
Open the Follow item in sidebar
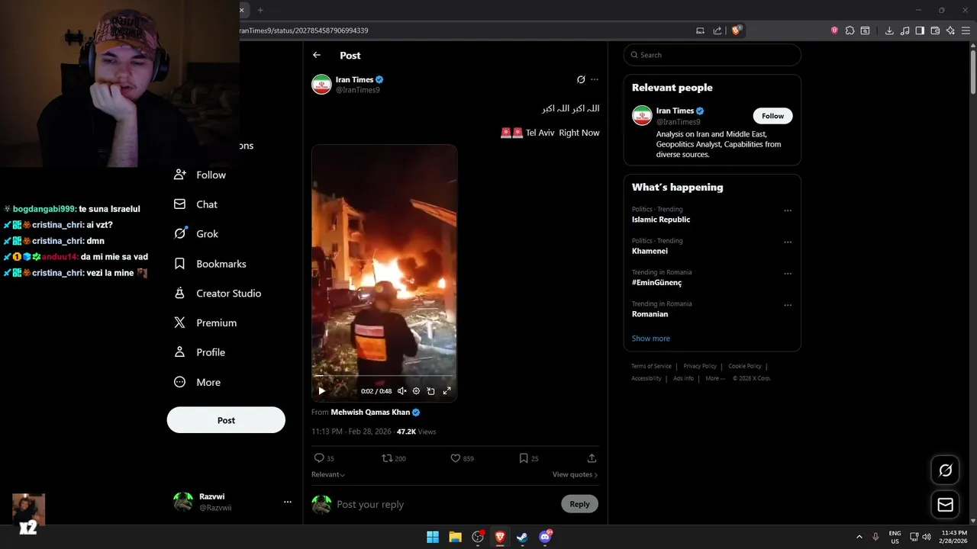[x=200, y=175]
